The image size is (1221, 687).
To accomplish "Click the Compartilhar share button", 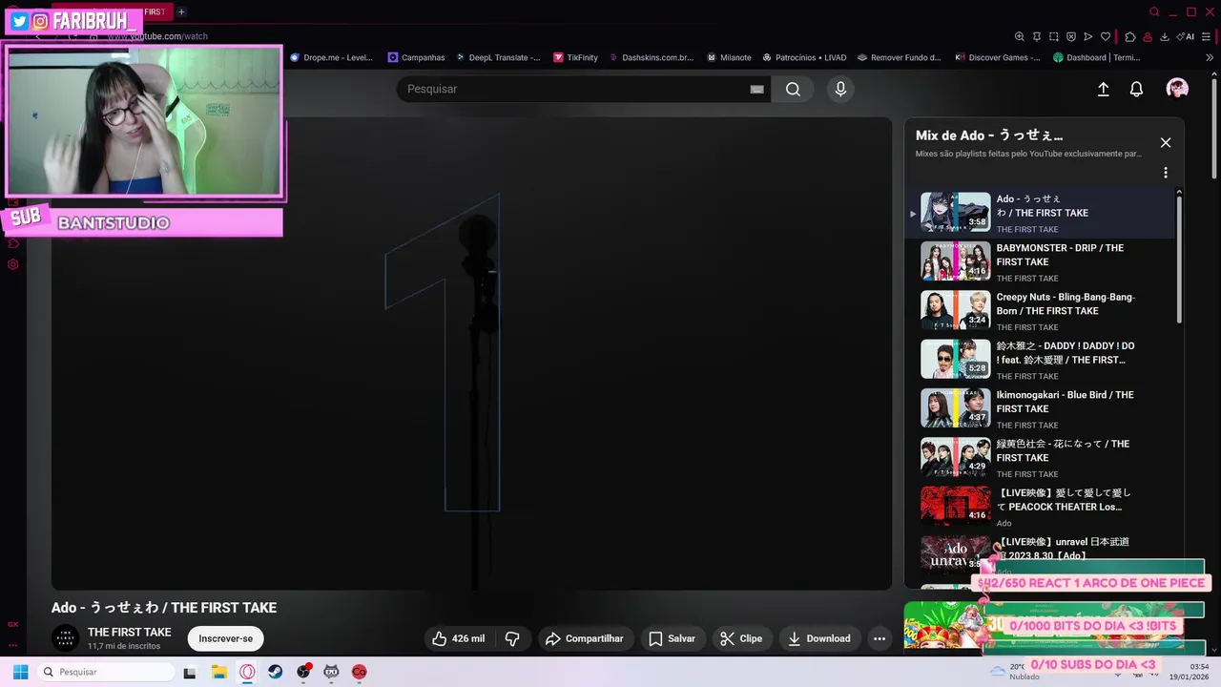I will tap(584, 638).
